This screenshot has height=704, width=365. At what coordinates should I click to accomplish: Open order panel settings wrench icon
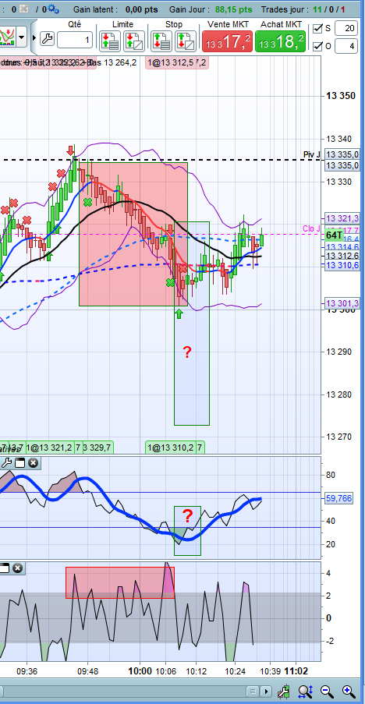[x=47, y=39]
